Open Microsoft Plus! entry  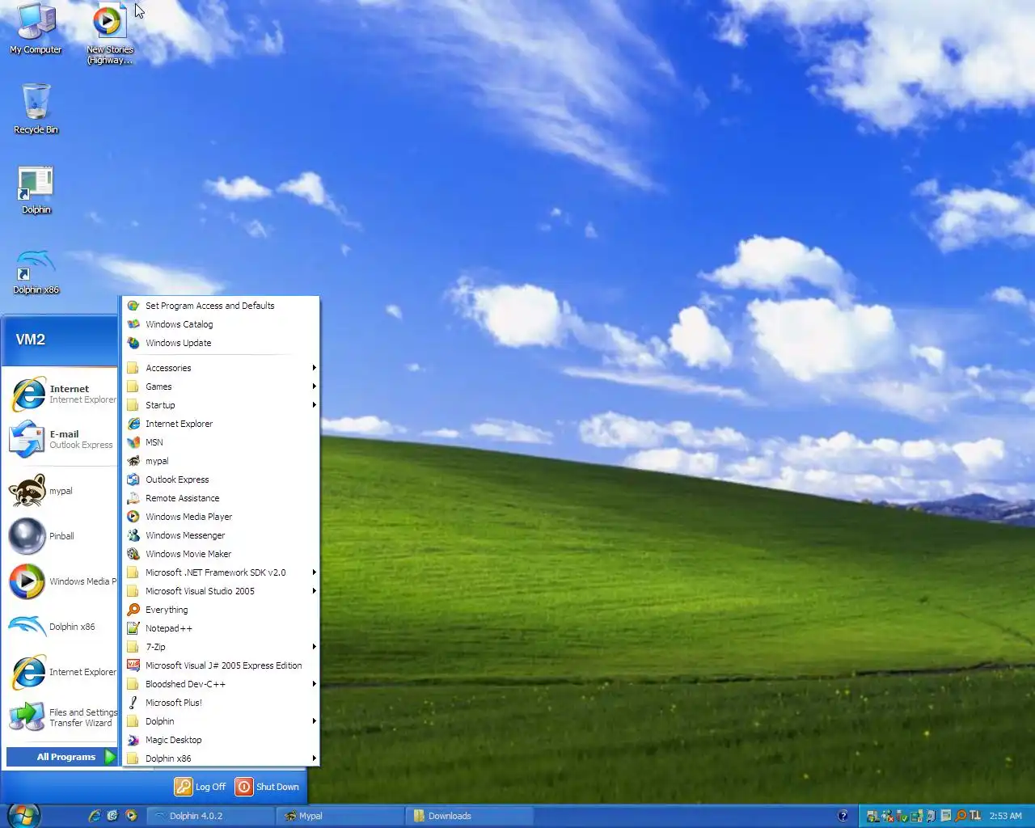click(221, 703)
